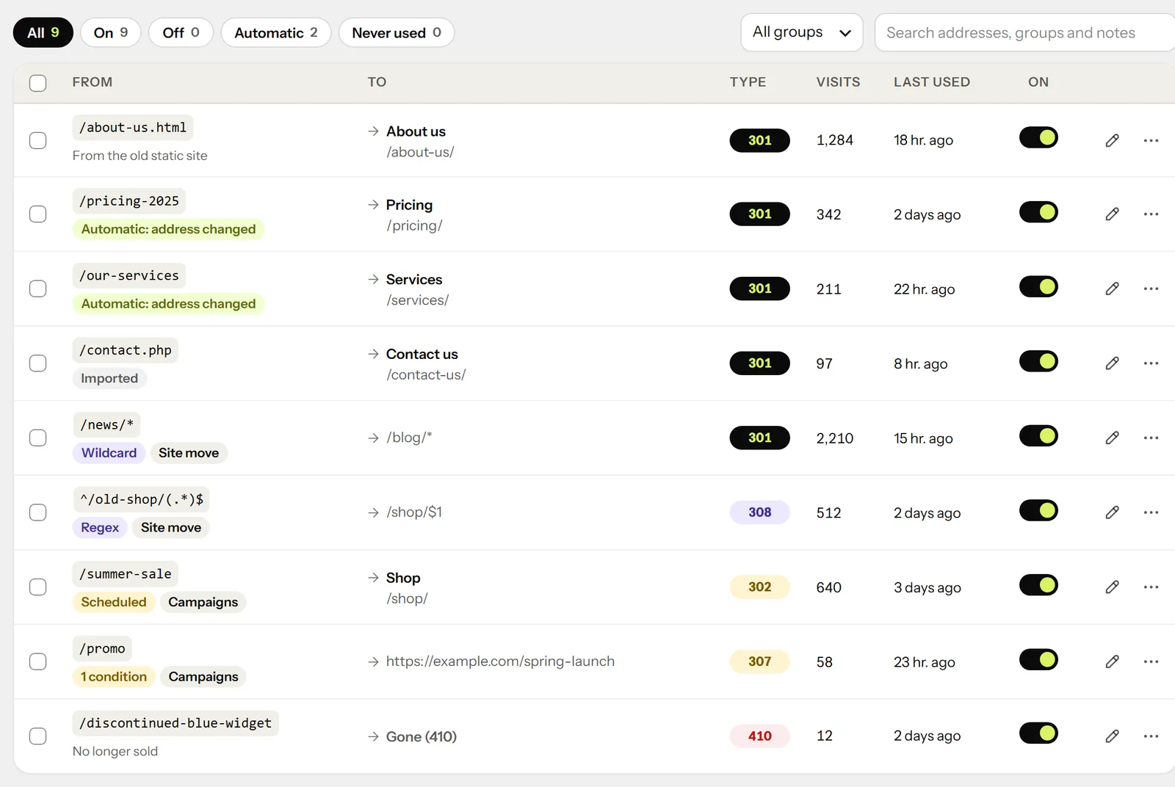Switch off the /summer-sale redirect
Viewport: 1175px width, 787px height.
[1038, 585]
